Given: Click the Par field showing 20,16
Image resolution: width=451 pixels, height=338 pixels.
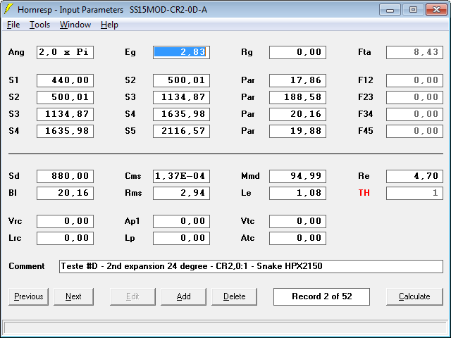Looking at the screenshot, I should pos(297,114).
